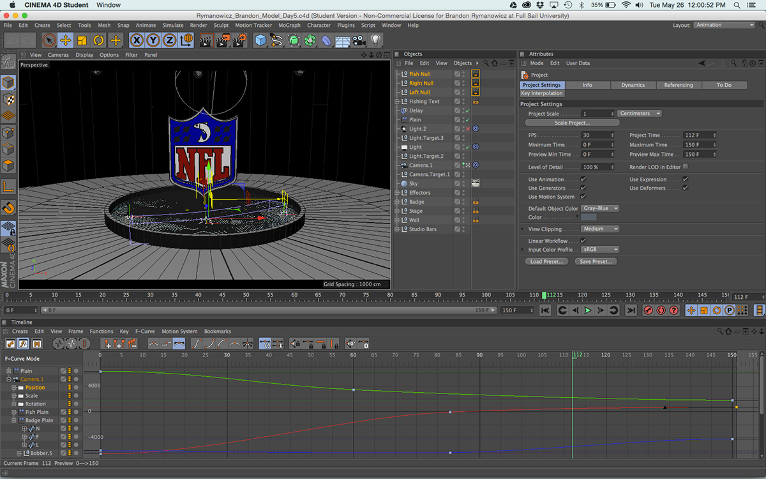This screenshot has height=479, width=766.
Task: Switch to the Dynamics tab
Action: tap(633, 85)
